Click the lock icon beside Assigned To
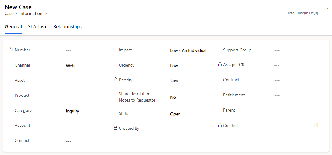 [220, 64]
